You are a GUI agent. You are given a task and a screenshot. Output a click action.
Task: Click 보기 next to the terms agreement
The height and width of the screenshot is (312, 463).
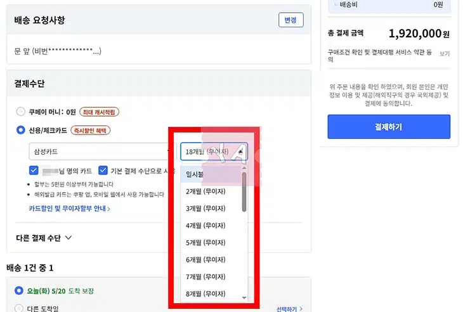445,53
